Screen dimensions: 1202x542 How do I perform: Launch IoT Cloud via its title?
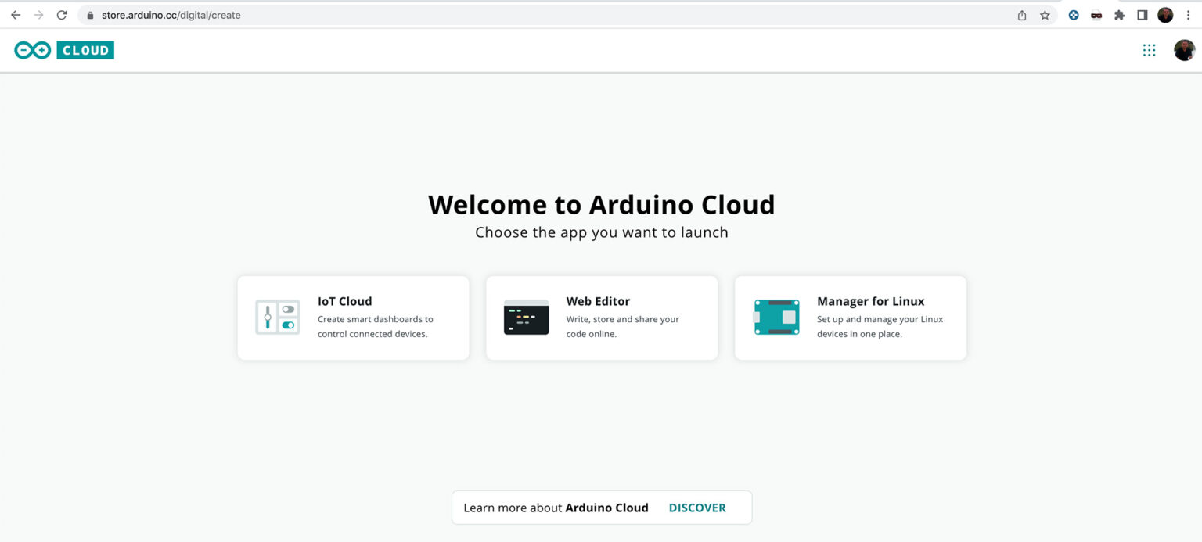click(x=344, y=301)
